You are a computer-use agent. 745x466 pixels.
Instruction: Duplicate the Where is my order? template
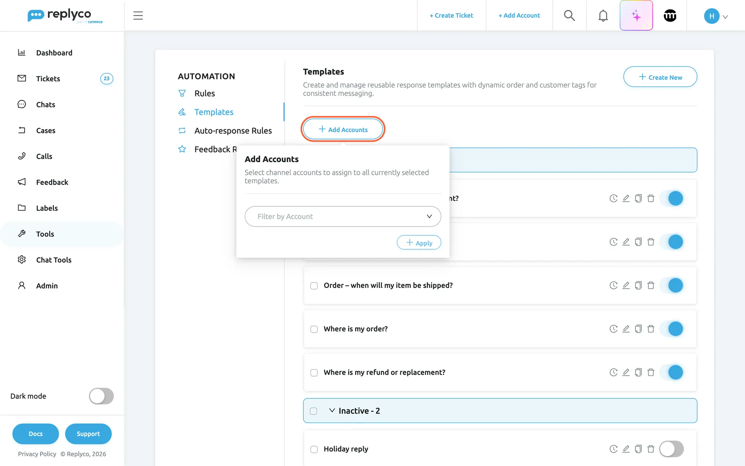tap(638, 329)
